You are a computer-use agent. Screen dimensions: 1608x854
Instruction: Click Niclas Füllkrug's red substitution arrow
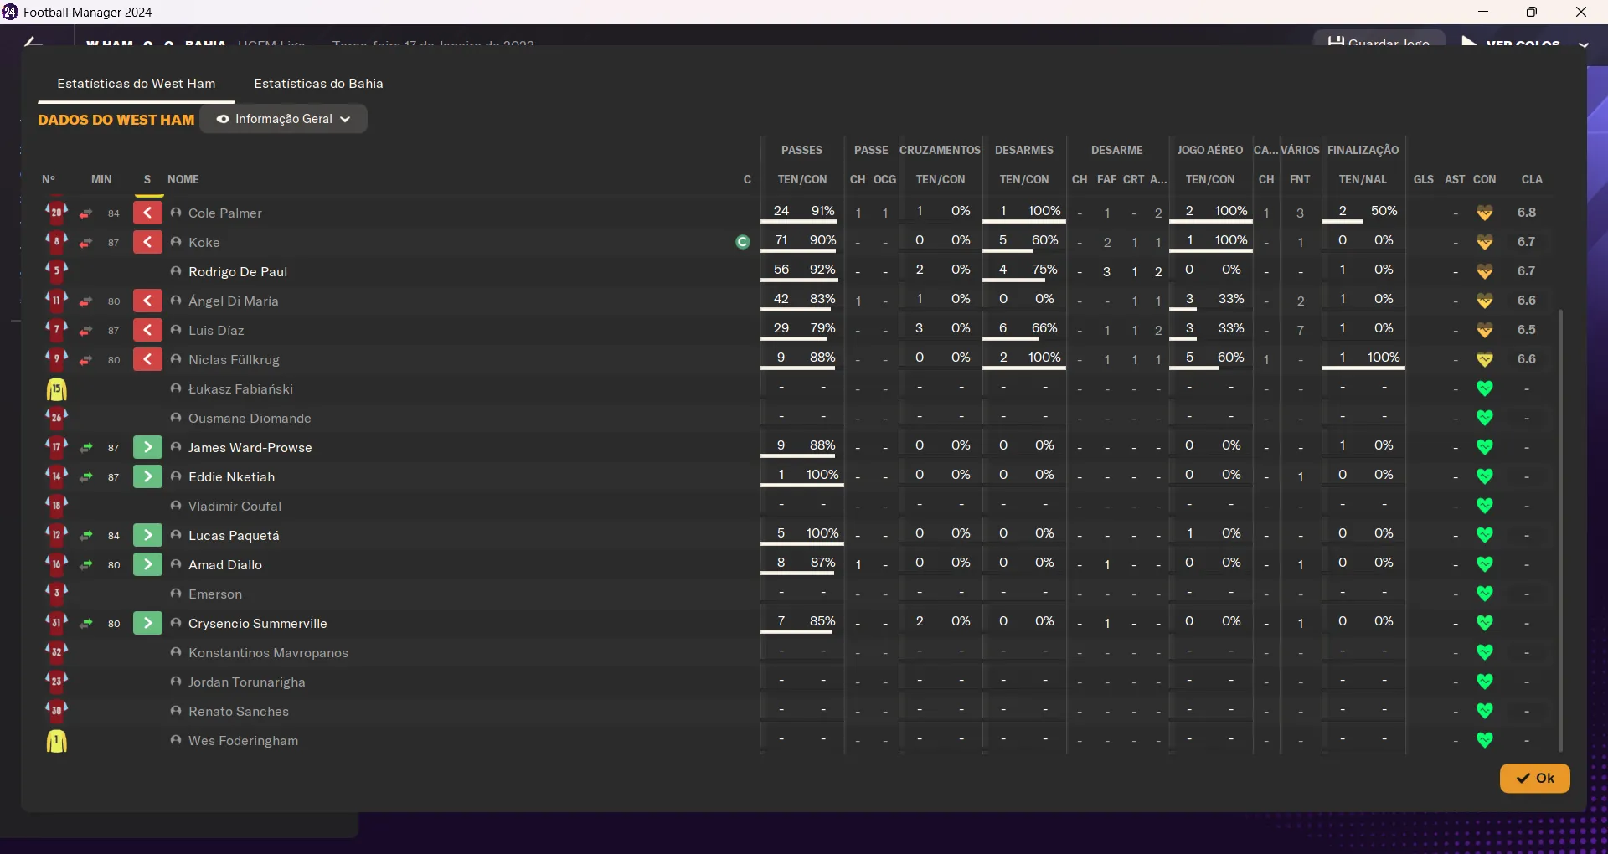point(147,360)
